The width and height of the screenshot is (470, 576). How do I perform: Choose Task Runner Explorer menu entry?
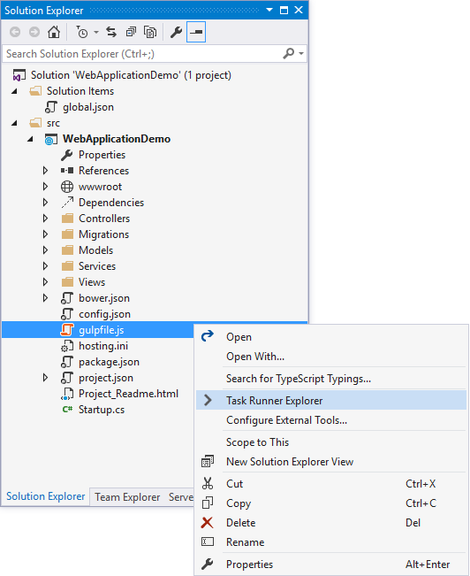331,401
